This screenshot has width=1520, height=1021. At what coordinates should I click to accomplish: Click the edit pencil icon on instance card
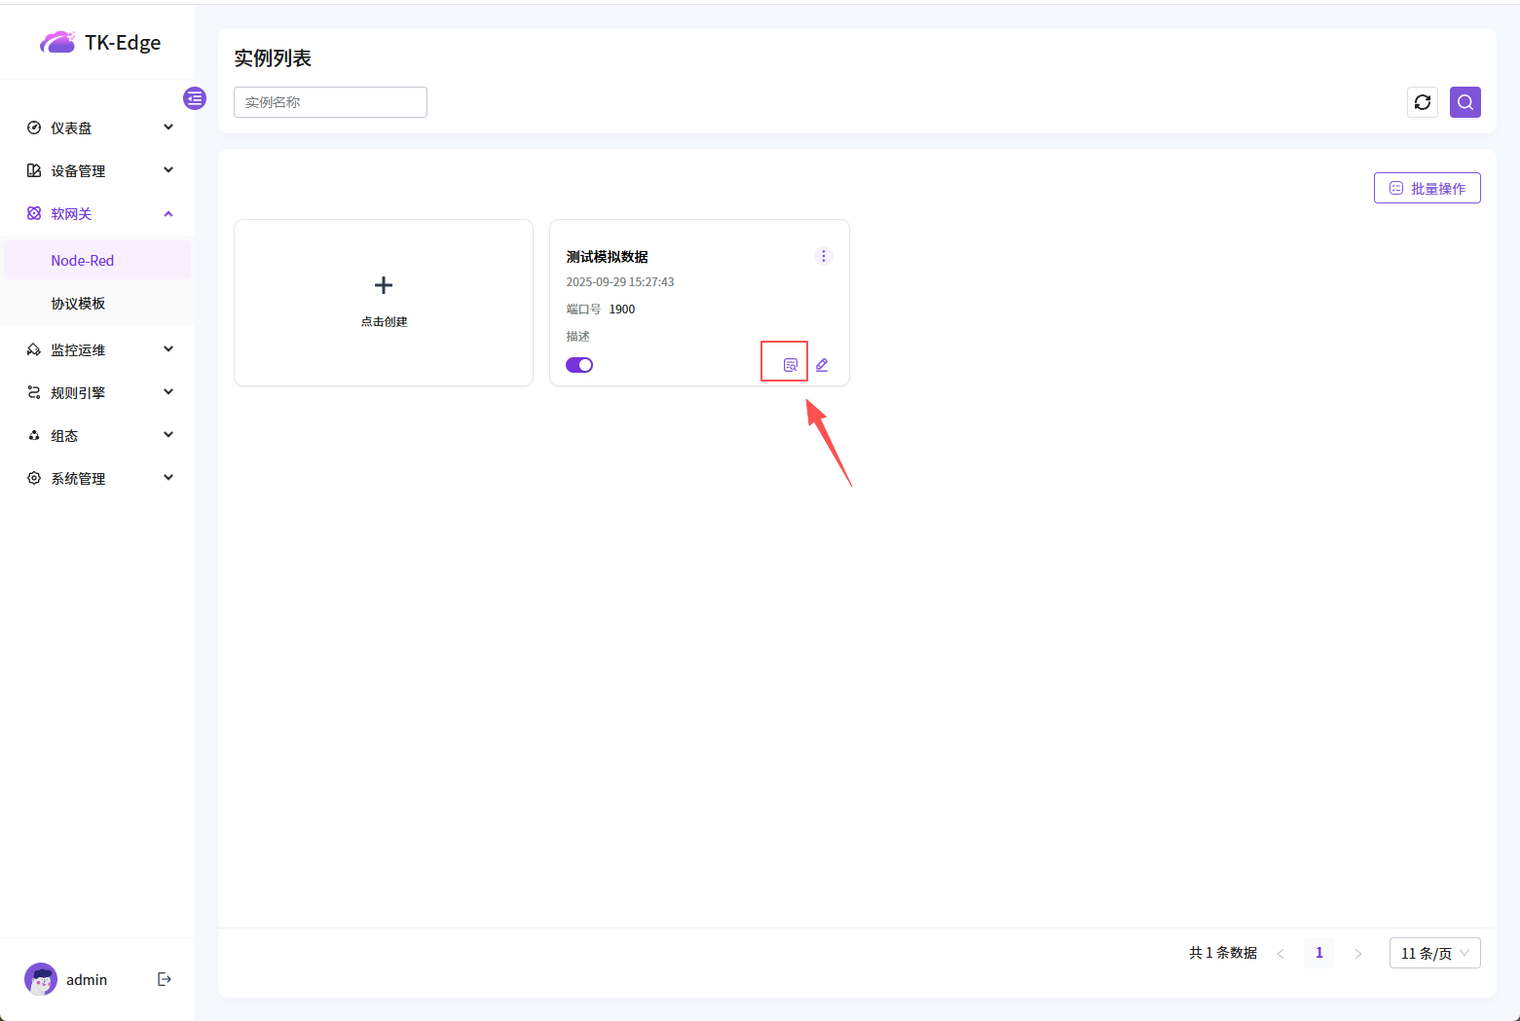coord(822,365)
